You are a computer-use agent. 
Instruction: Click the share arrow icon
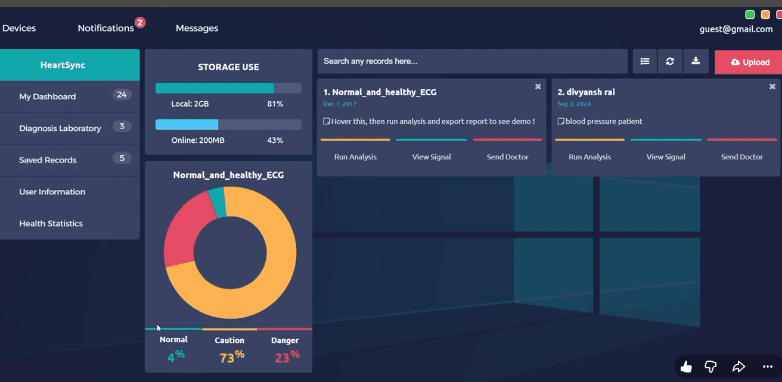[x=738, y=367]
